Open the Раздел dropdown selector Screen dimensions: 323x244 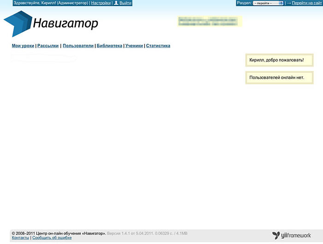pos(268,3)
